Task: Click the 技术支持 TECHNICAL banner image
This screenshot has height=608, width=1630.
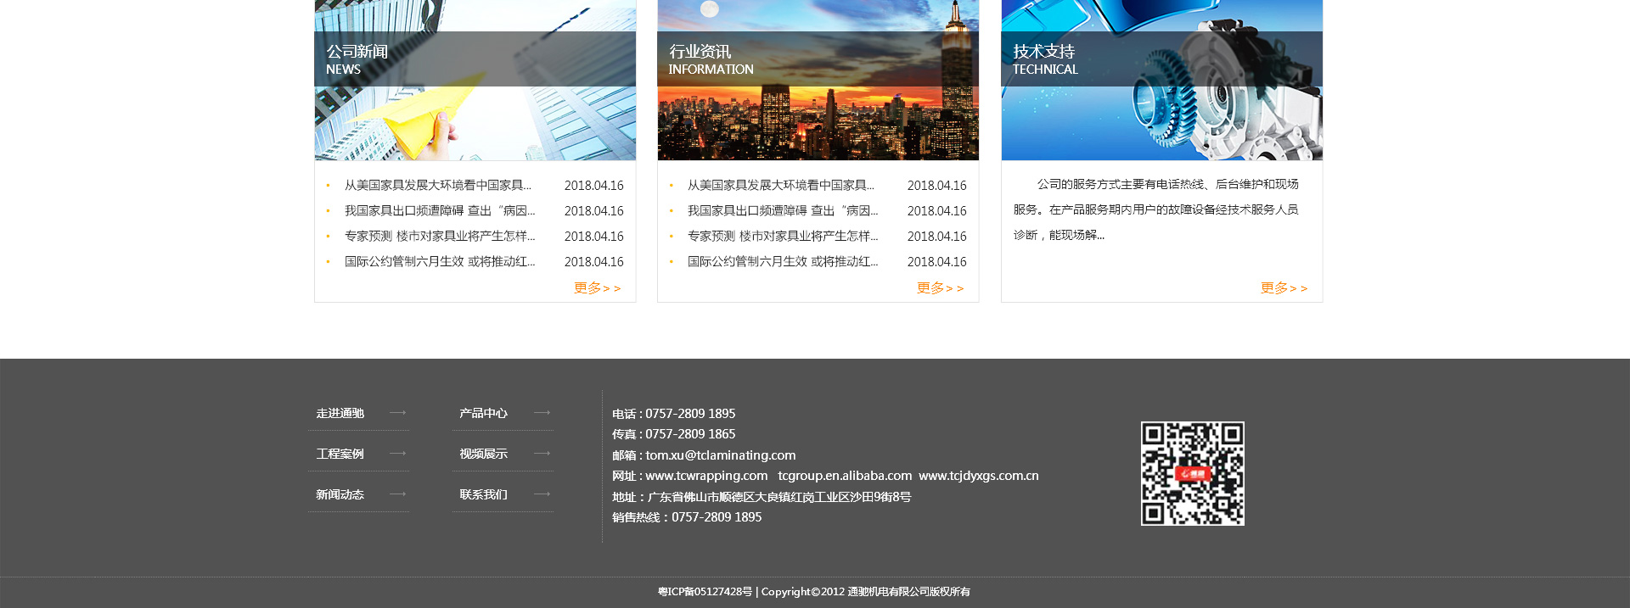Action: [x=1161, y=81]
